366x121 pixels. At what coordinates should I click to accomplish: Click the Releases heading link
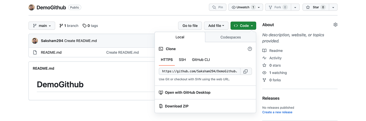[x=271, y=98]
